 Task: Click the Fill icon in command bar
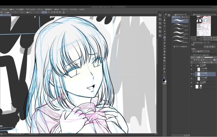point(27,12)
